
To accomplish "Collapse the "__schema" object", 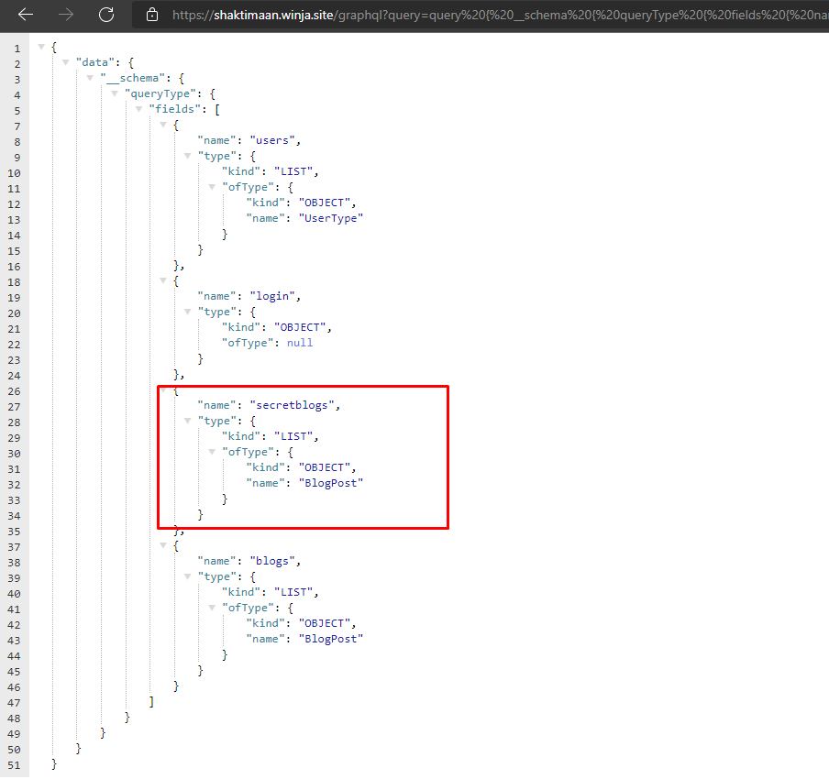I will pos(90,78).
